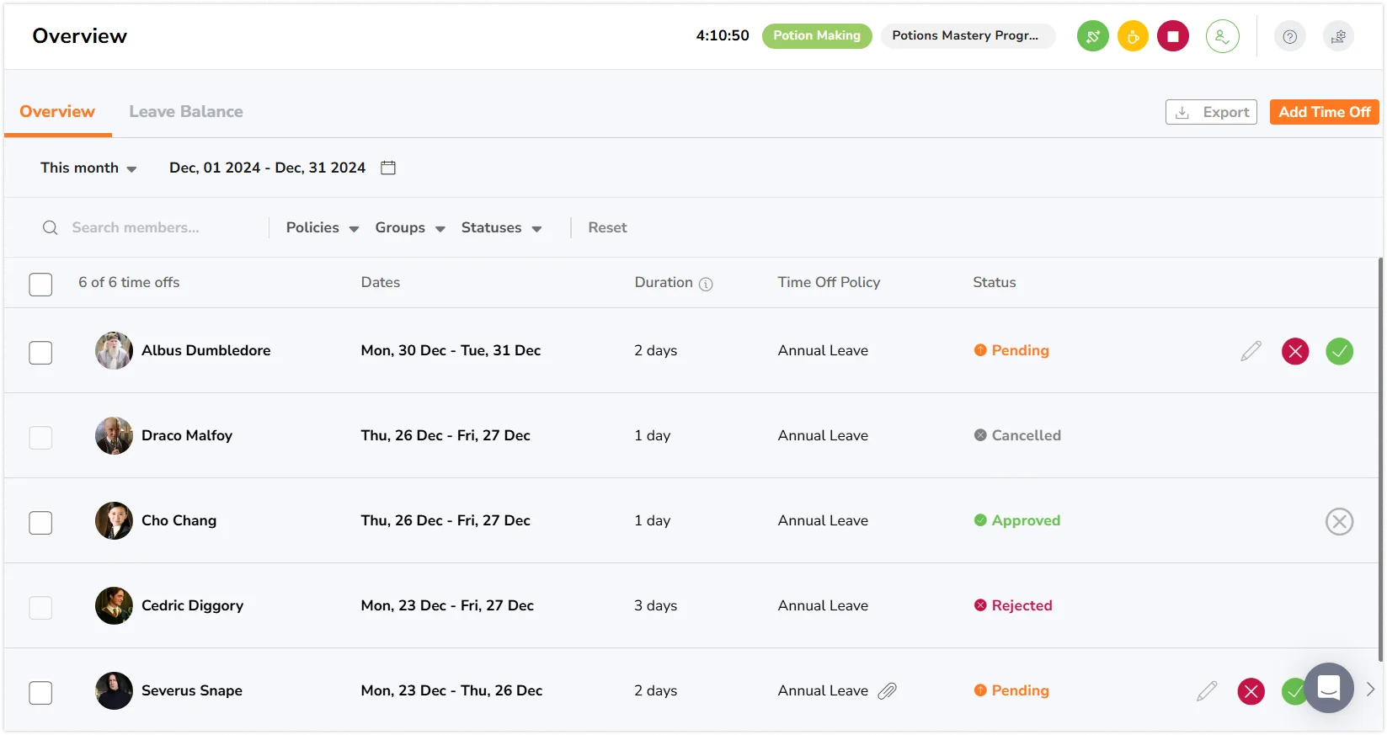Click Cho Chang's Approved status

point(1017,520)
